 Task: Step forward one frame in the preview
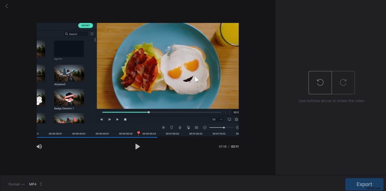(x=109, y=119)
